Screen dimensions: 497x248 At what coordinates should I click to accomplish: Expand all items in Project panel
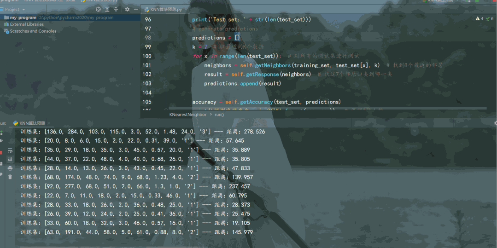click(108, 10)
